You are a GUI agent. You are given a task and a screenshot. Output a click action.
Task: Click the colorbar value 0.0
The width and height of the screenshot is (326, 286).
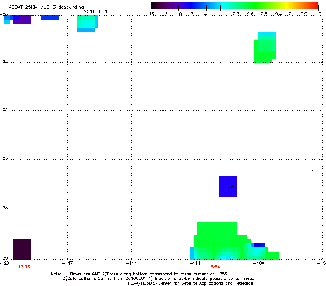click(x=304, y=14)
